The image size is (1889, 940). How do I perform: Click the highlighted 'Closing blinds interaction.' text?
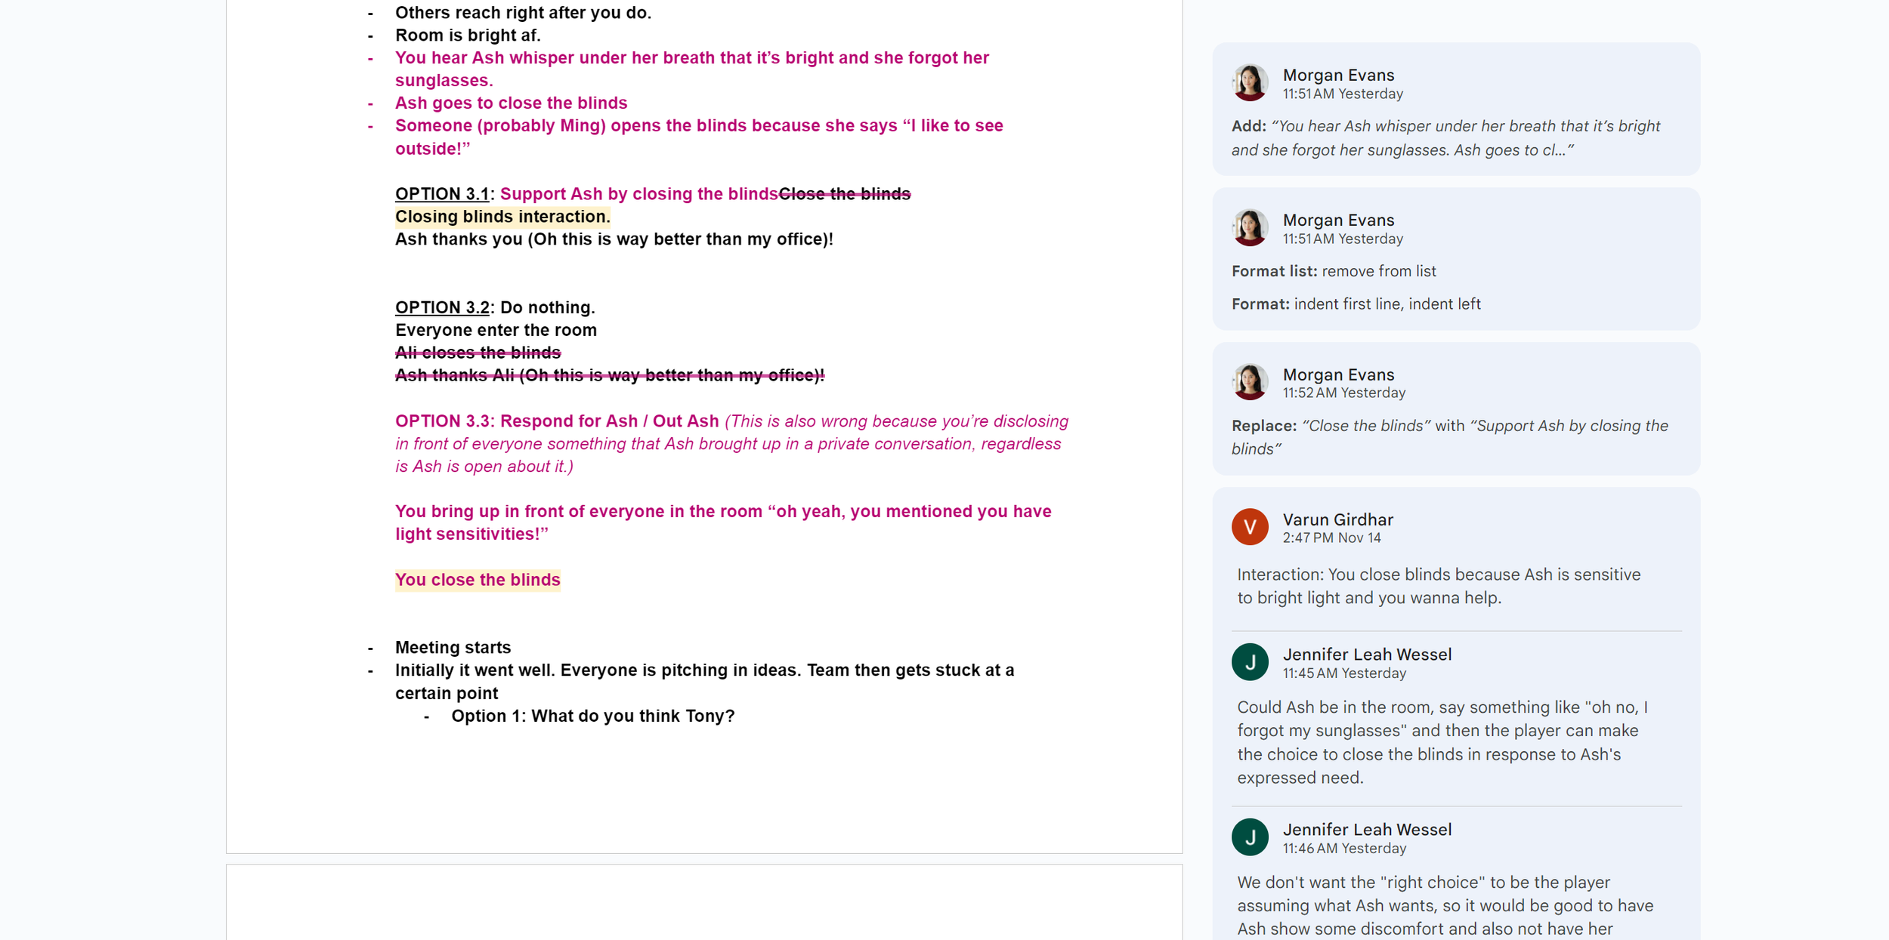(502, 217)
